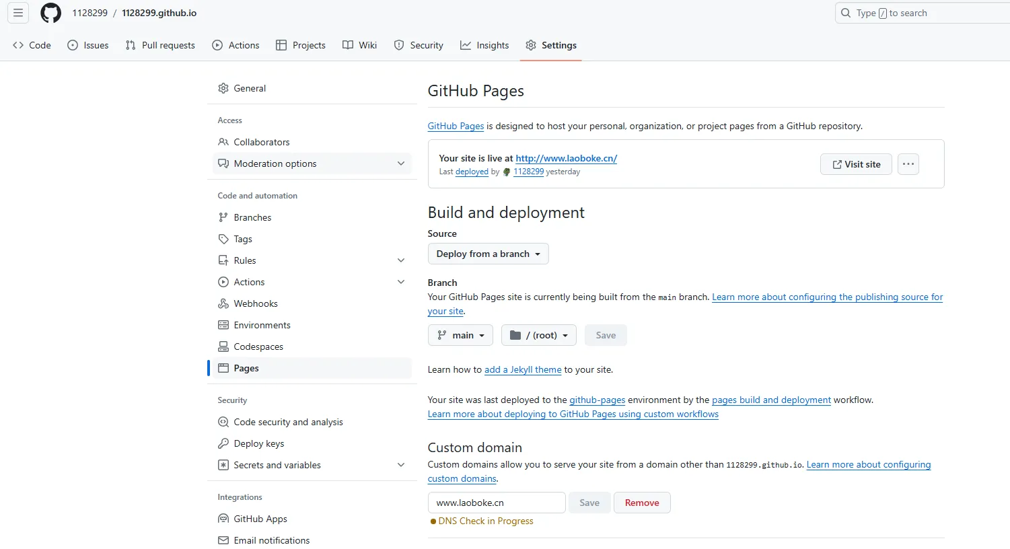Screen dimensions: 1010x549
Task: Open Email notifications settings
Action: (x=271, y=540)
